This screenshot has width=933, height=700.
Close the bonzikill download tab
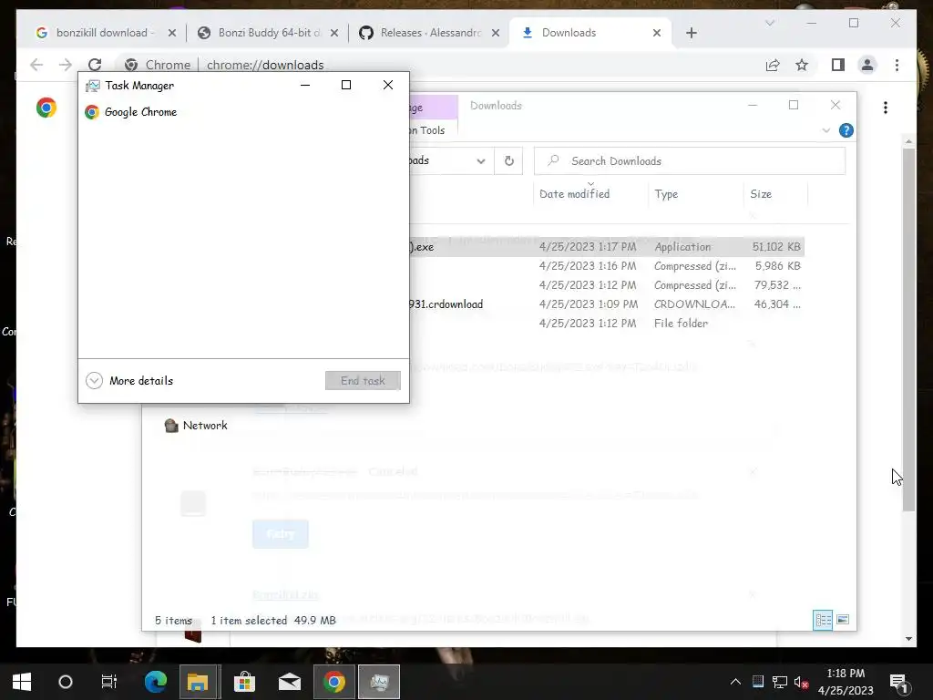[x=172, y=33]
